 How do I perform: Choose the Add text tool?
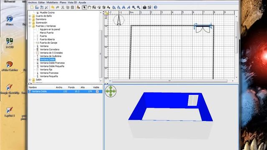[108, 7]
